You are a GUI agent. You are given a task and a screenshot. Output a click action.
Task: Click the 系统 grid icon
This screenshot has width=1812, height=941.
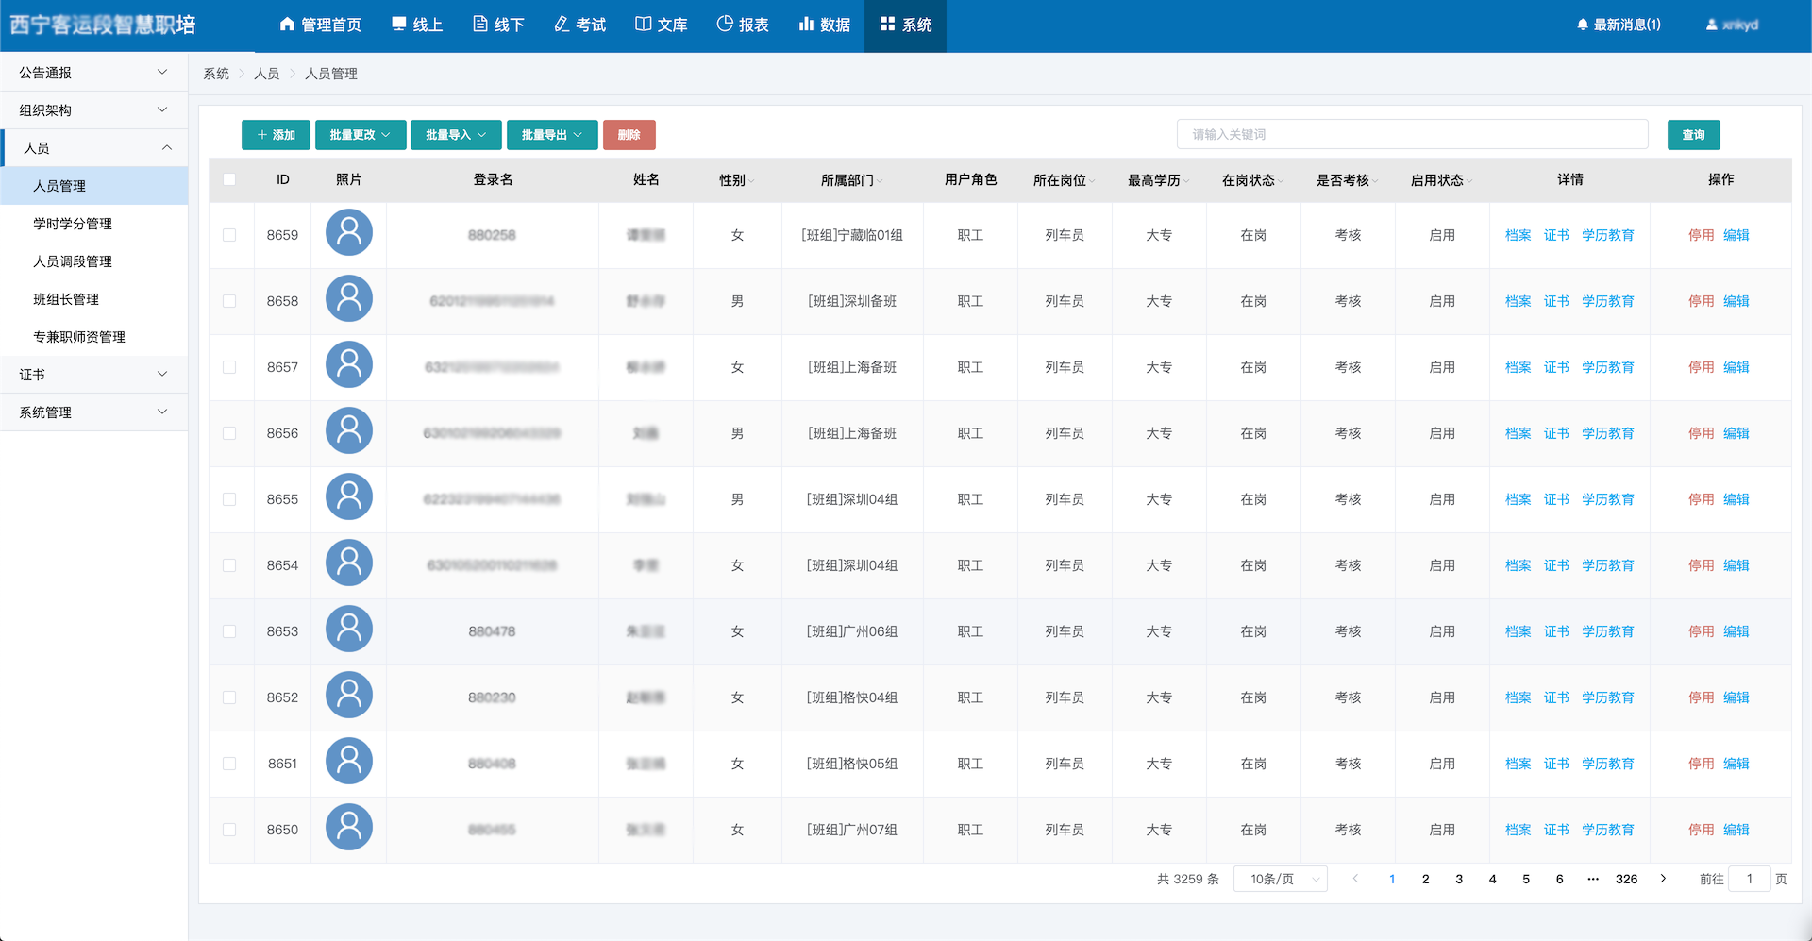click(887, 25)
